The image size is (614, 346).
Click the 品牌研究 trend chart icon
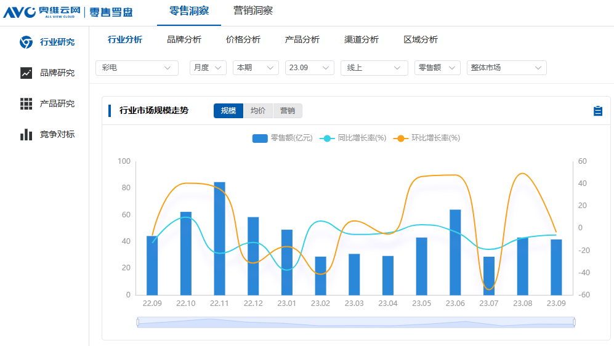(26, 73)
